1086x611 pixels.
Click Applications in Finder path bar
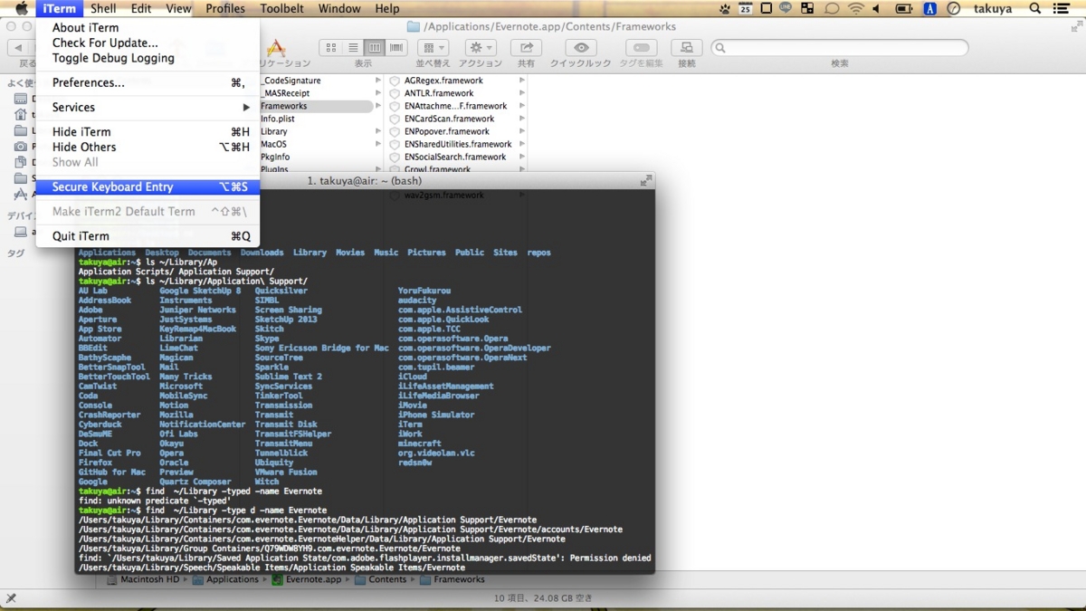coord(225,579)
